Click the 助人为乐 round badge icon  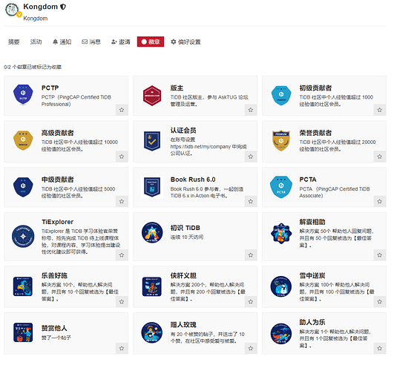(281, 334)
